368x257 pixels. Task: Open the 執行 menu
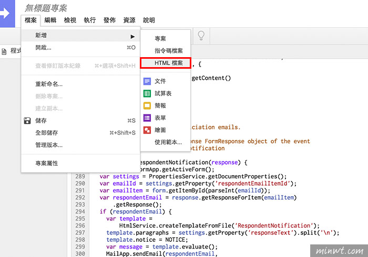(90, 20)
